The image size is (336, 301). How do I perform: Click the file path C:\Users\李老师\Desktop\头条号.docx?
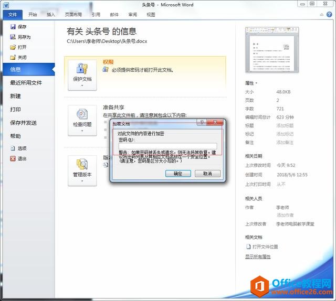[107, 41]
